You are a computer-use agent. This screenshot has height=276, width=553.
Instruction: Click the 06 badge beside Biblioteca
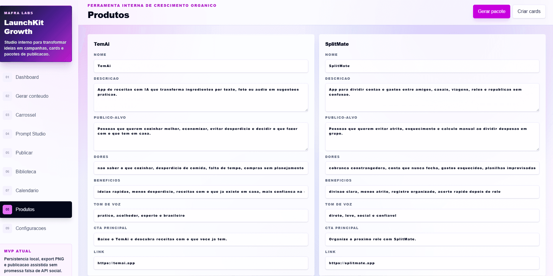(x=7, y=172)
